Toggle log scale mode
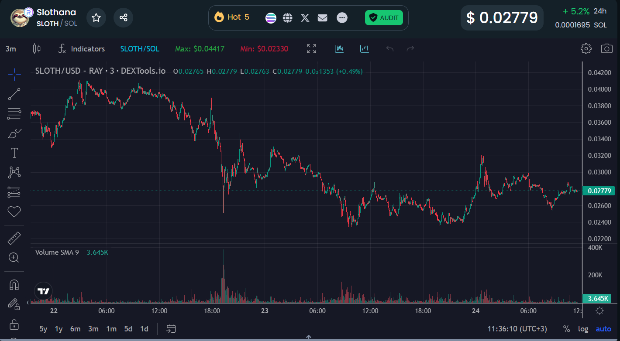Screen dimensions: 620x341 click(583, 329)
